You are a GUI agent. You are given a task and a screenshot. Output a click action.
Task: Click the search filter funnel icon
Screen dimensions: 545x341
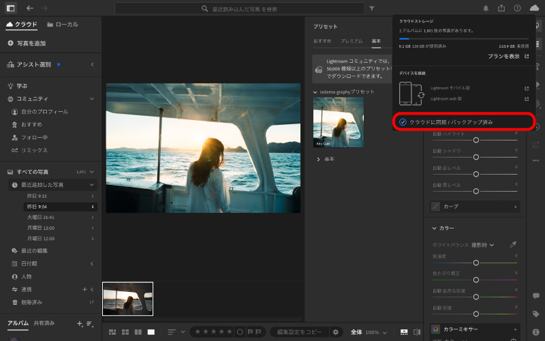point(371,9)
